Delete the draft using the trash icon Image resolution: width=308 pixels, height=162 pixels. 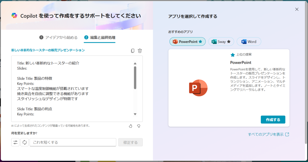[x=140, y=51]
